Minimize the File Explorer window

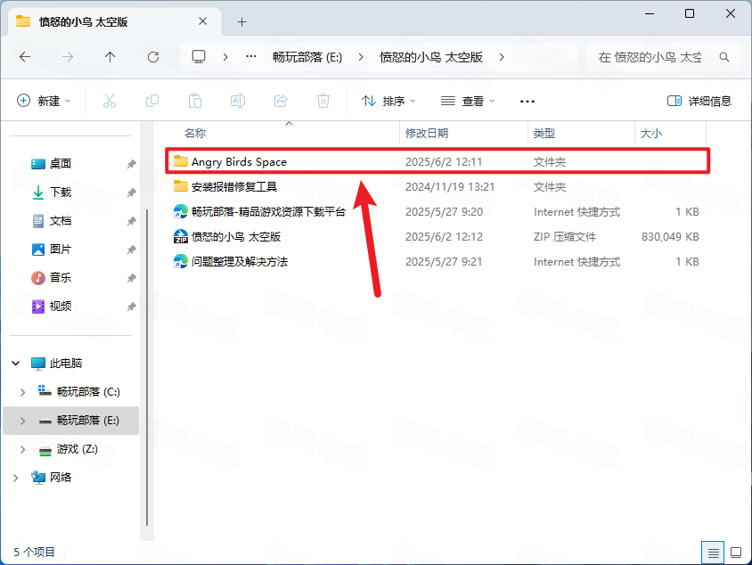click(650, 13)
